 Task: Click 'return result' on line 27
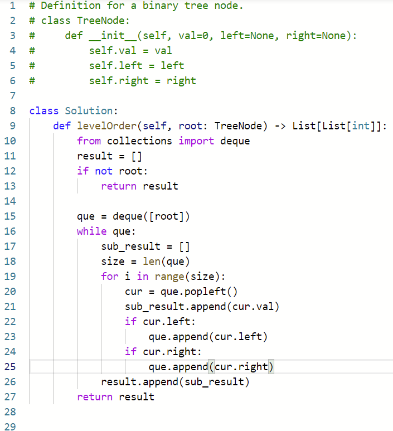click(115, 396)
